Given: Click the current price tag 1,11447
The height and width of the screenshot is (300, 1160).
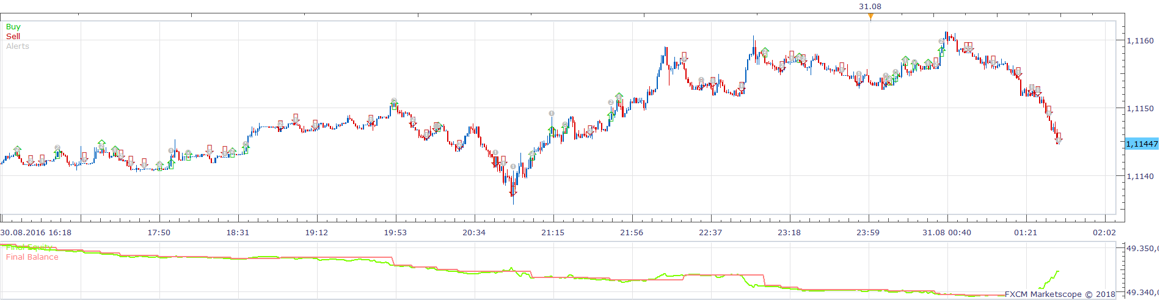Looking at the screenshot, I should [x=1142, y=144].
